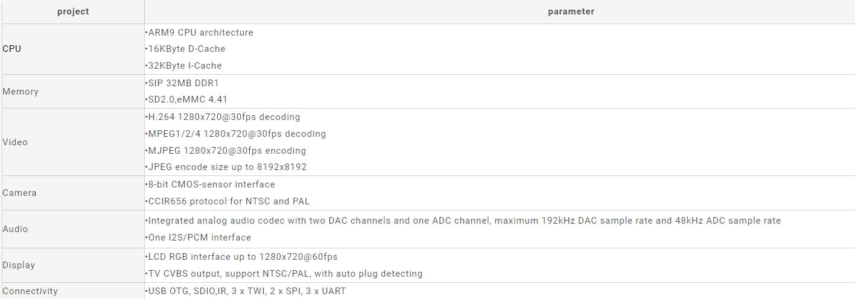Click the 'parameter' column header
855x299 pixels.
point(571,11)
